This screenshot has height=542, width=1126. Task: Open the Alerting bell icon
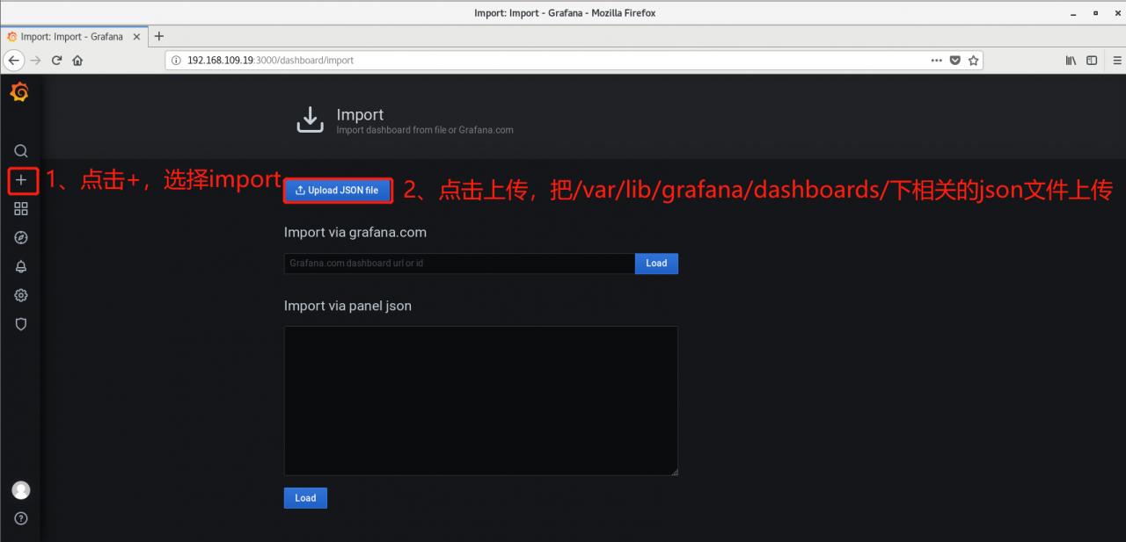[21, 267]
